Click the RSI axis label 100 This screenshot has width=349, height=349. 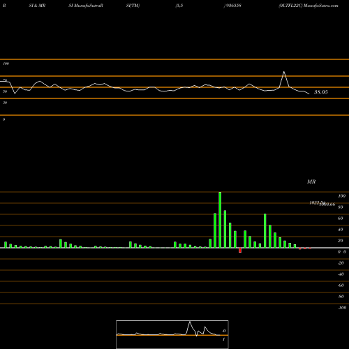point(6,64)
